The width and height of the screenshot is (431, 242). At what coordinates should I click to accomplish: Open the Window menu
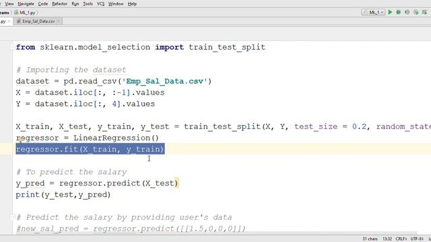[116, 4]
